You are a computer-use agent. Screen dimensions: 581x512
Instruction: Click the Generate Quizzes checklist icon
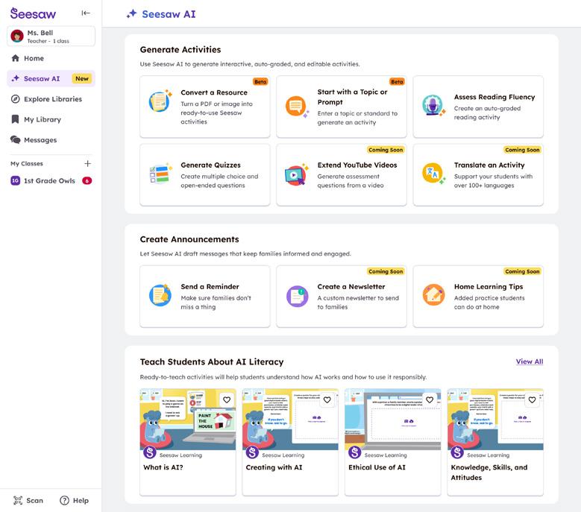pos(160,174)
